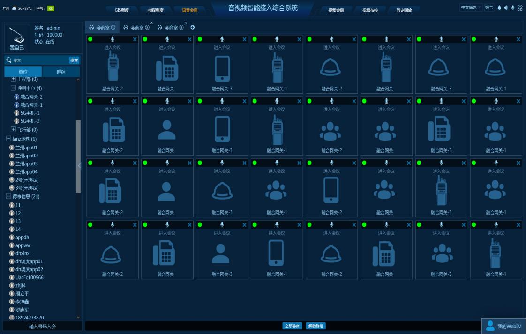Click the contact list vertical scrollbar thumb

click(x=78, y=157)
